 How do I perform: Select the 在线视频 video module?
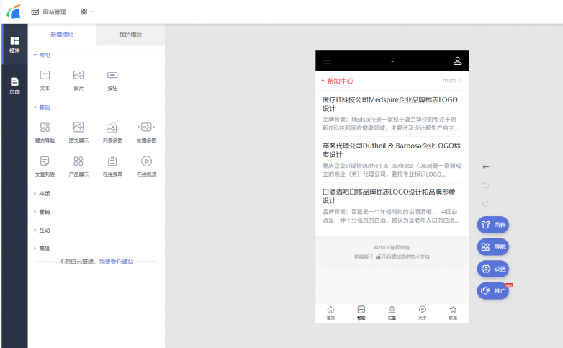(146, 161)
